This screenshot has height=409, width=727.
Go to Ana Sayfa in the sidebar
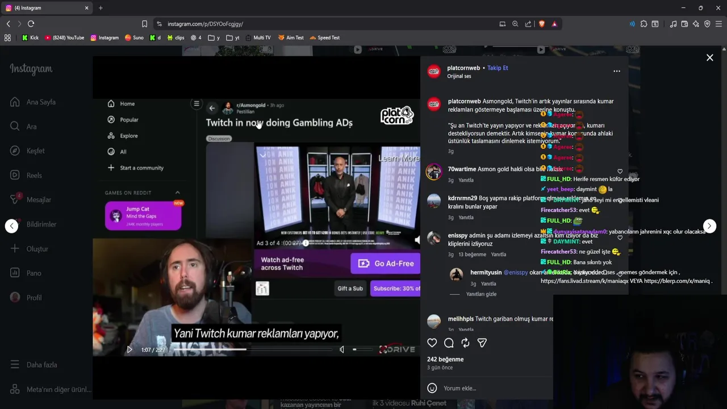(x=34, y=102)
